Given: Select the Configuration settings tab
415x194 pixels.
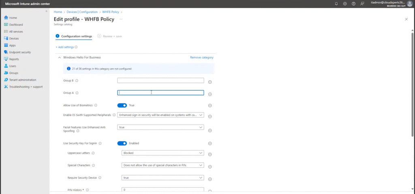Looking at the screenshot, I should click(x=74, y=36).
